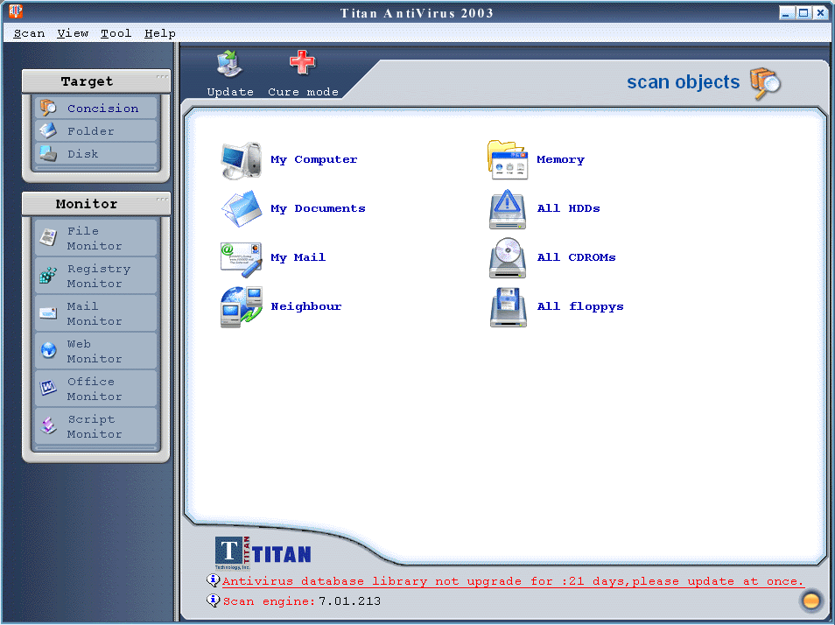Image resolution: width=835 pixels, height=625 pixels.
Task: Click the All floppys diskette icon
Action: 508,307
